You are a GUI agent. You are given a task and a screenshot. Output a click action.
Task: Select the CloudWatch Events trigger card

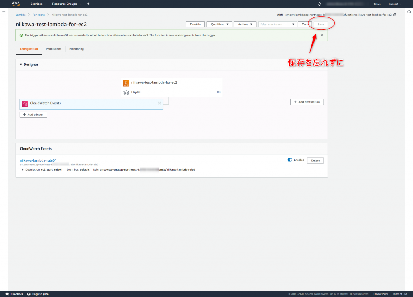[x=92, y=104]
